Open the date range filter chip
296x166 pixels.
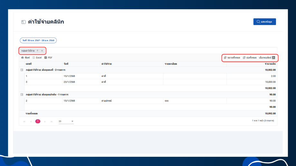[38, 40]
